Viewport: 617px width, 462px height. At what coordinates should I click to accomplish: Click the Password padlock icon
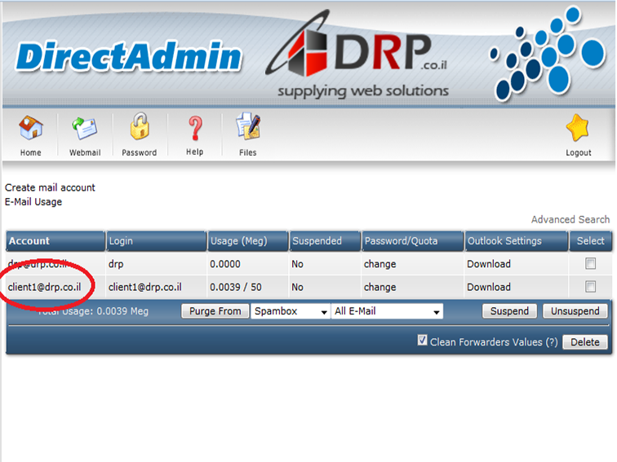pos(139,128)
